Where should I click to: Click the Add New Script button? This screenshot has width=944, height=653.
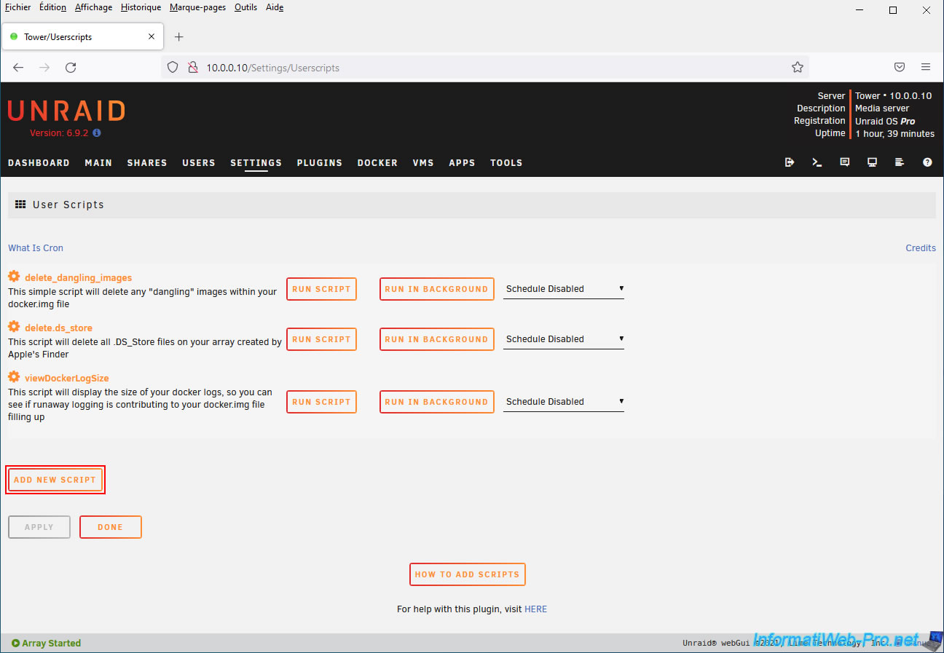pyautogui.click(x=55, y=480)
